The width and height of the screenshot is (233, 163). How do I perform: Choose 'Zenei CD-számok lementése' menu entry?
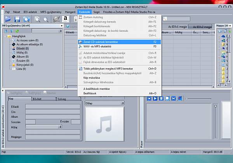pyautogui.click(x=120, y=42)
